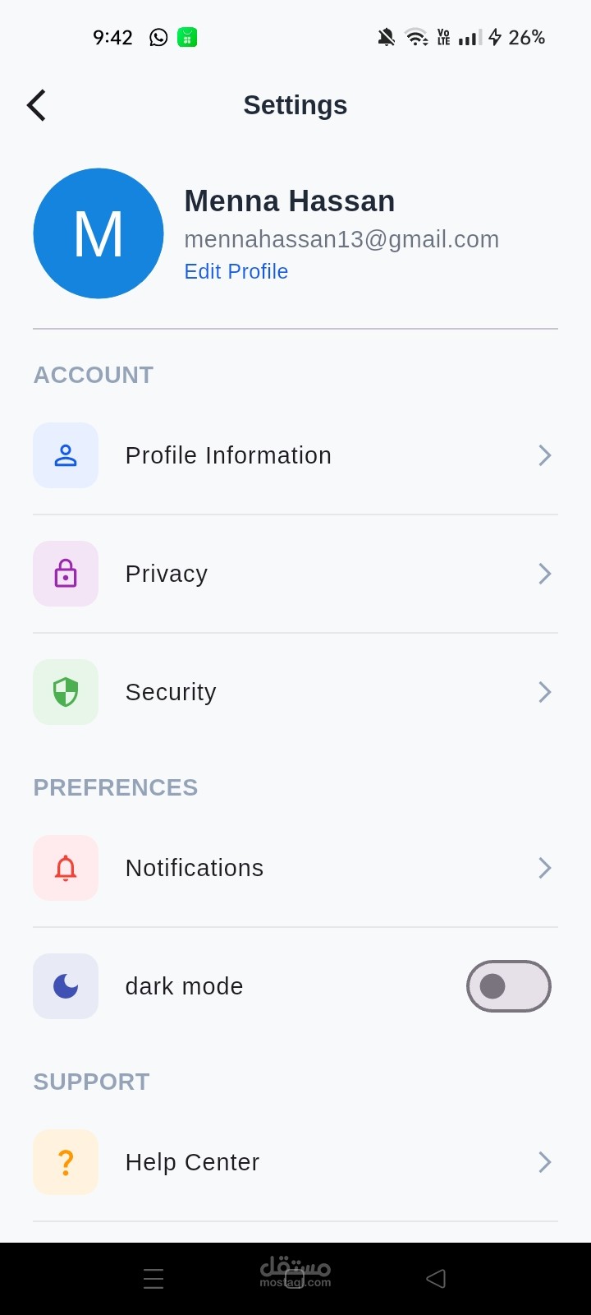Tap the green Security shield icon
Image resolution: width=591 pixels, height=1315 pixels.
(x=66, y=692)
